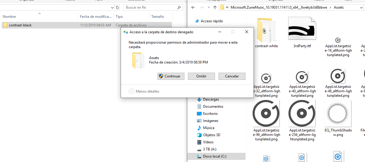The height and width of the screenshot is (162, 365).
Task: Close the access denied dialog
Action: [x=246, y=32]
